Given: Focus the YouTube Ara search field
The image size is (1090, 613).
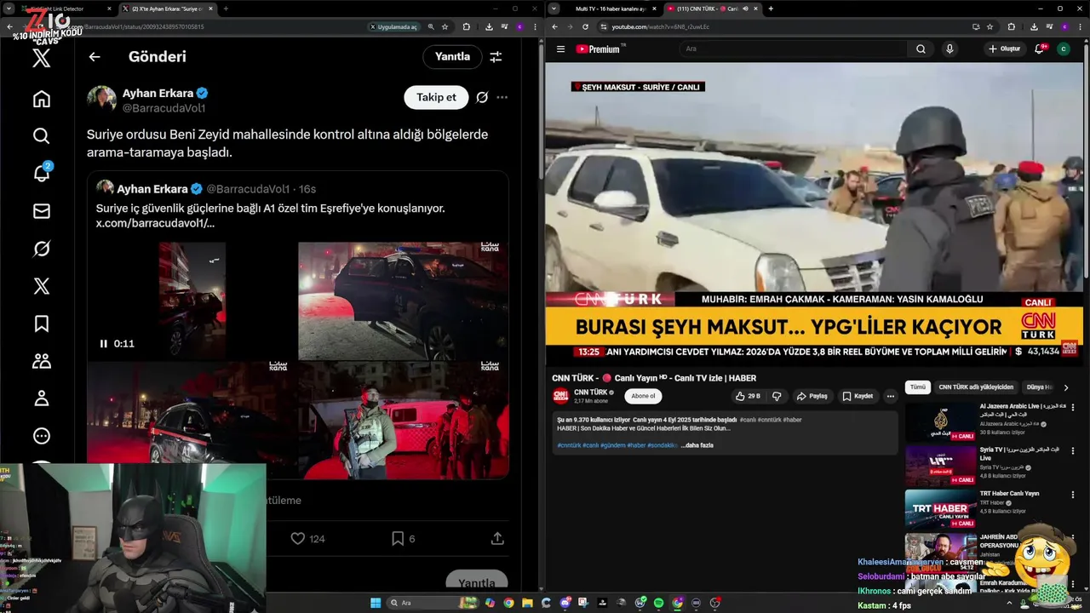Looking at the screenshot, I should pyautogui.click(x=794, y=49).
